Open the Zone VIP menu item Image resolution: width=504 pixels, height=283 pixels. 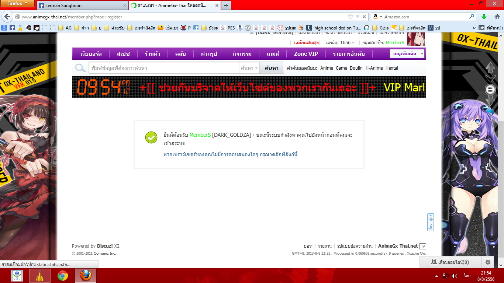pyautogui.click(x=306, y=54)
